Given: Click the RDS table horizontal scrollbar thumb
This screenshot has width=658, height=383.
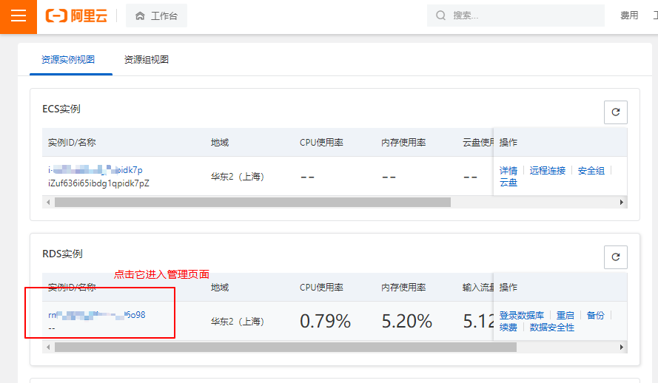Looking at the screenshot, I should pos(286,348).
